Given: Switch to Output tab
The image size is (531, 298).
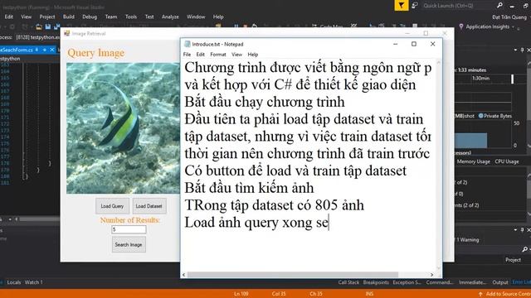Looking at the screenshot, I should point(500,282).
